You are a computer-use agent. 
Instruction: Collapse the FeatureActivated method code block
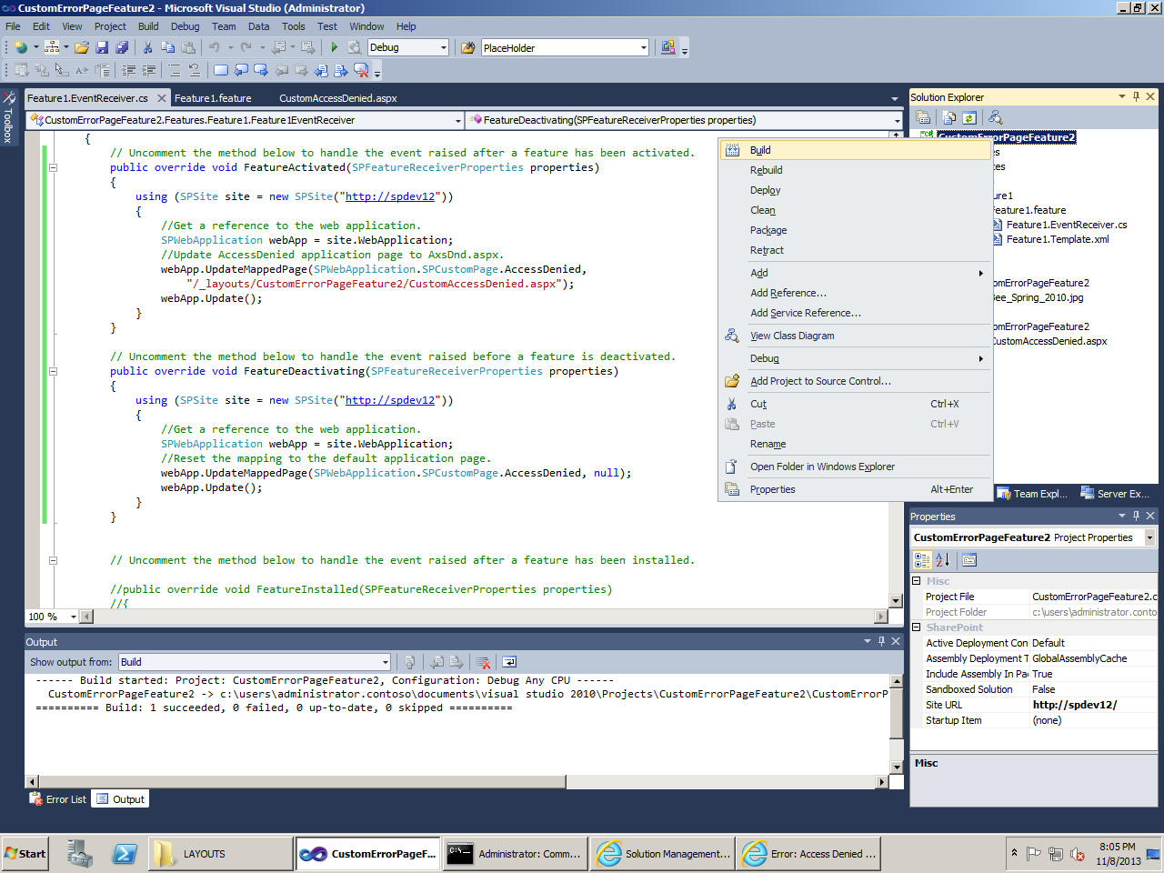(x=53, y=167)
